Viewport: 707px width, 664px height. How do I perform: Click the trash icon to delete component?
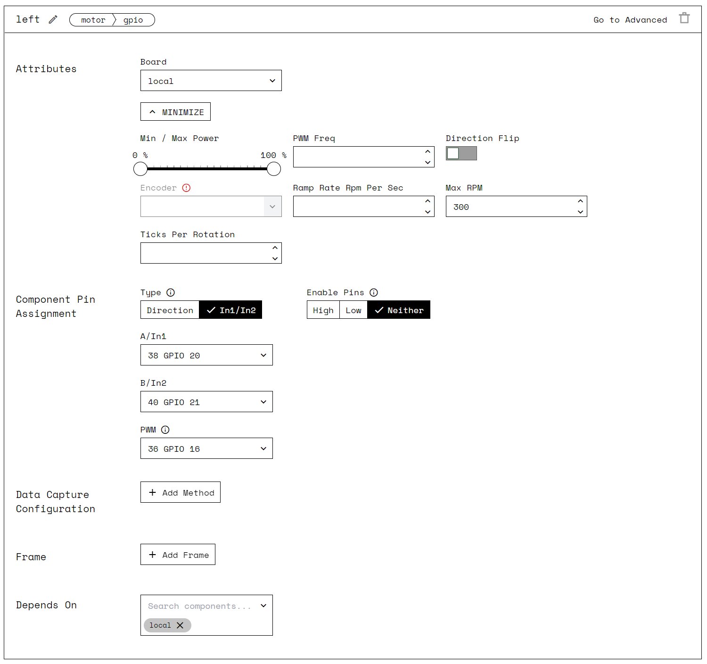pos(684,18)
